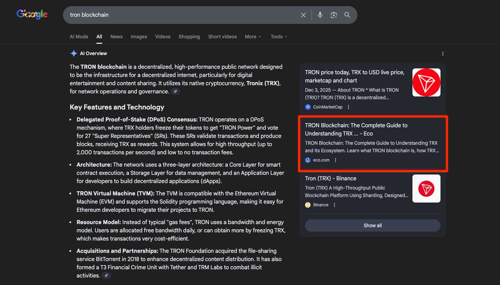
Task: Expand the Tools dropdown
Action: tap(279, 37)
